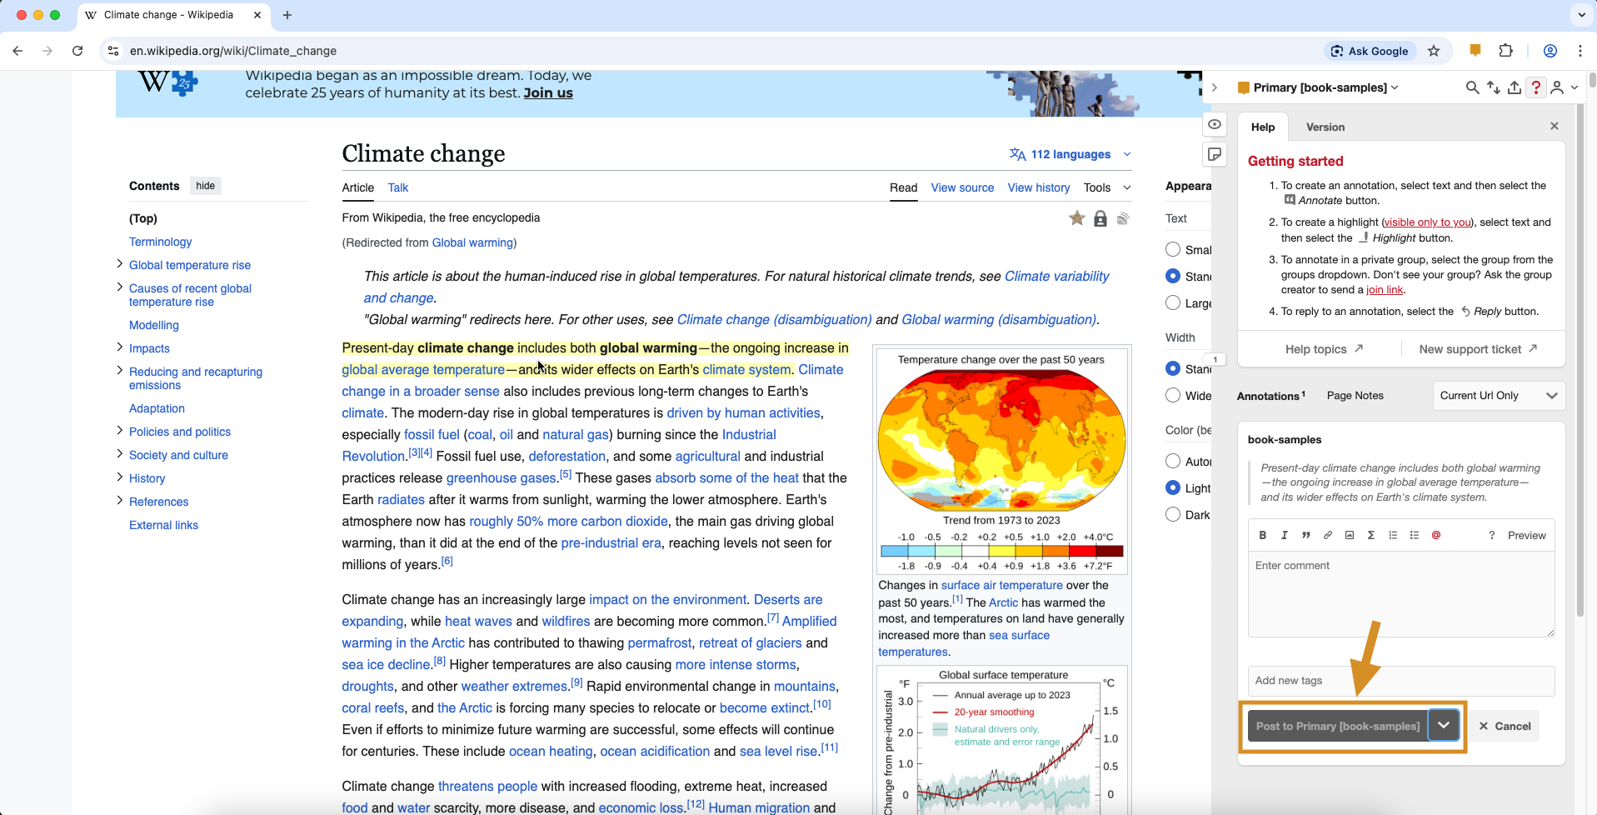Open the View history link
The width and height of the screenshot is (1597, 815).
(x=1038, y=187)
